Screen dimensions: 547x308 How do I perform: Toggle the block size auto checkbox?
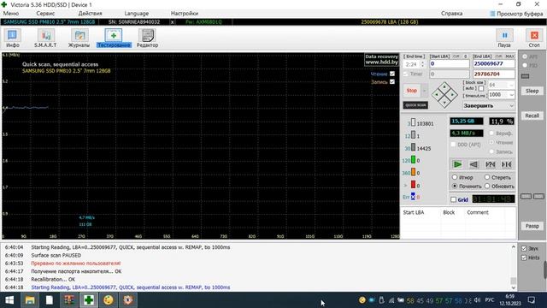pyautogui.click(x=481, y=88)
